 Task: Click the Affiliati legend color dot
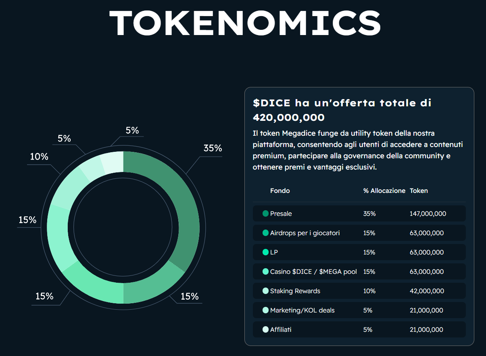click(265, 329)
